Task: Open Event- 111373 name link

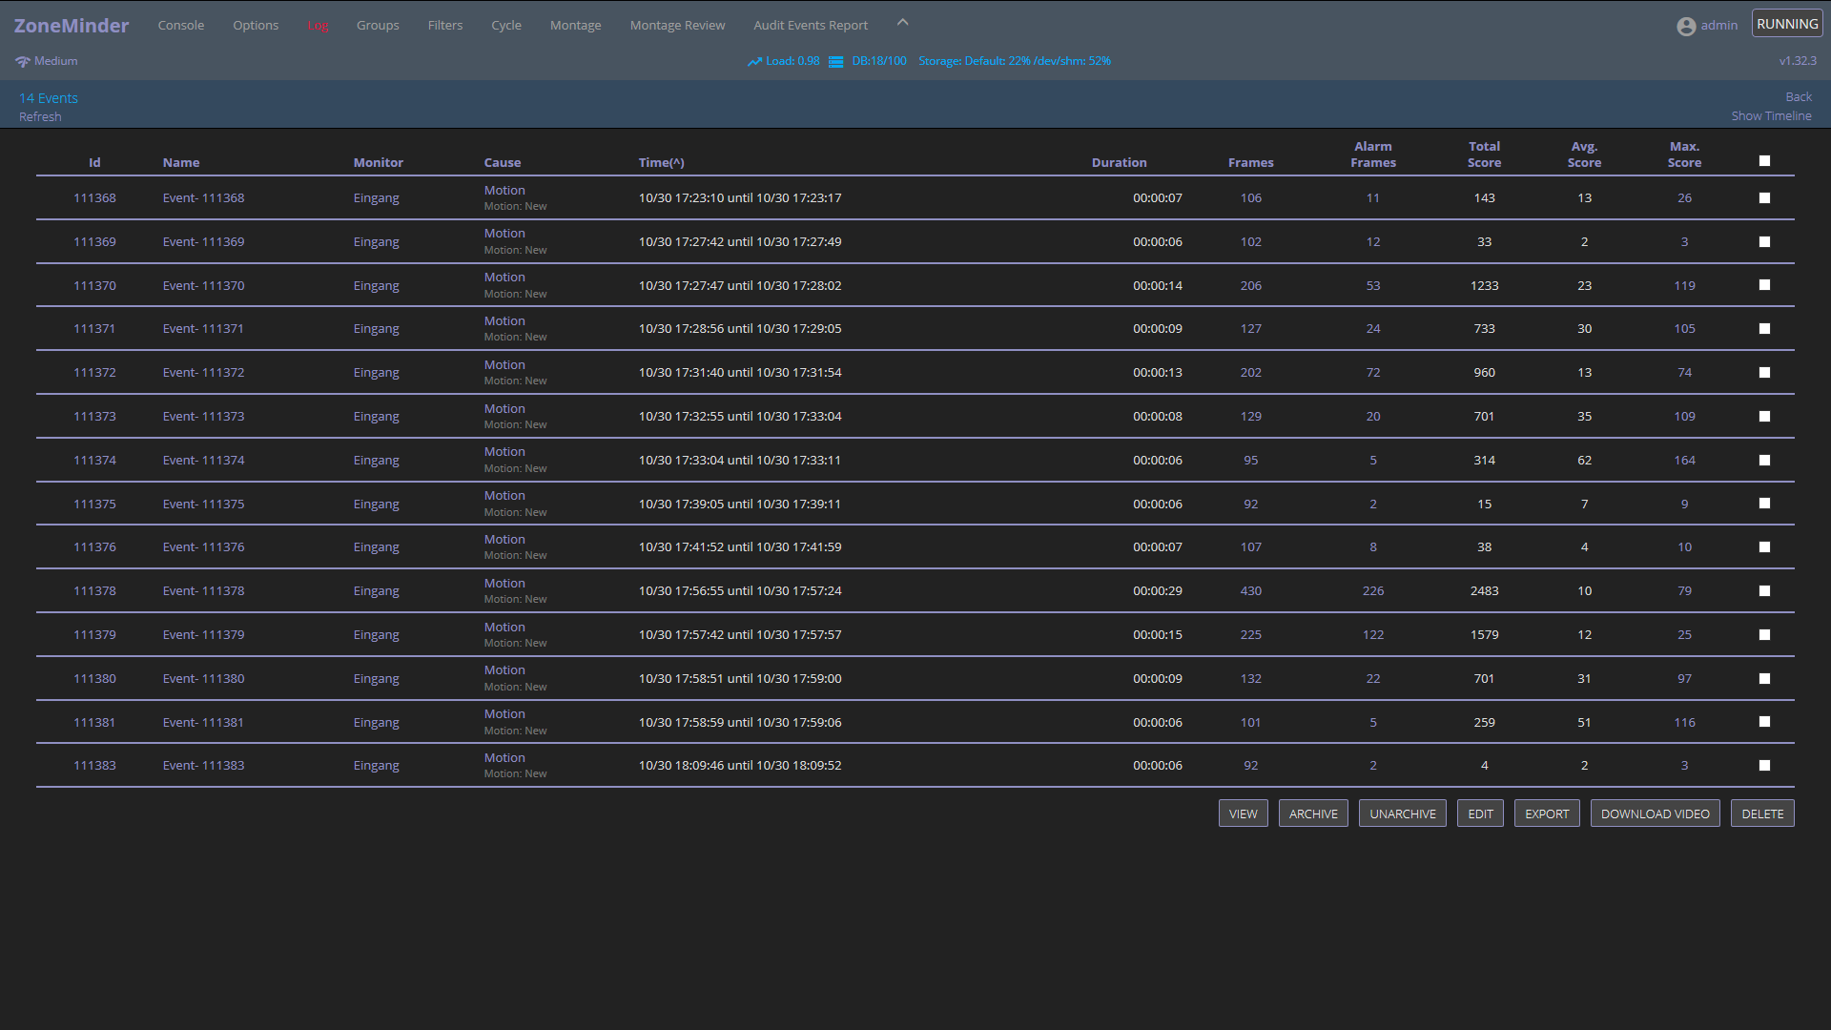Action: click(x=203, y=417)
